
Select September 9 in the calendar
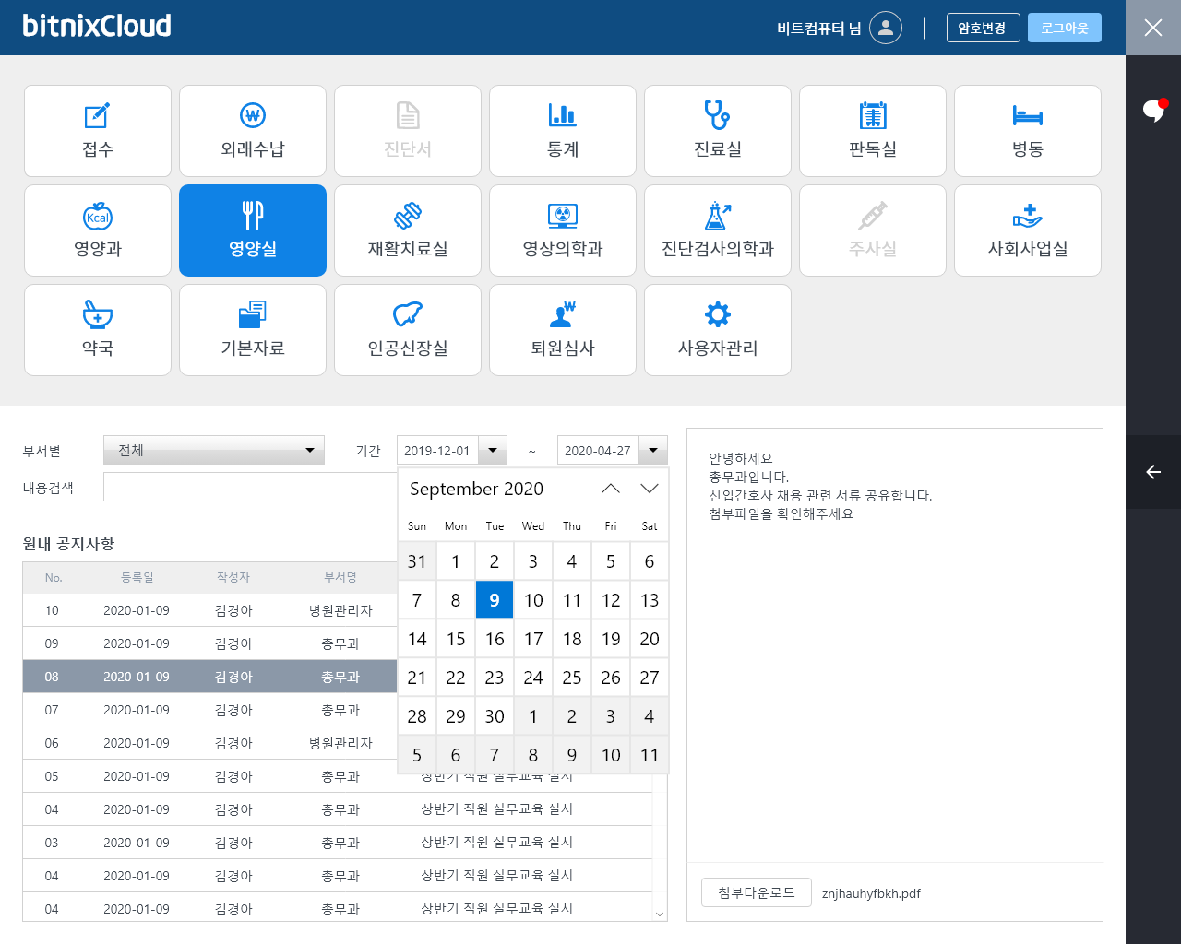click(495, 600)
